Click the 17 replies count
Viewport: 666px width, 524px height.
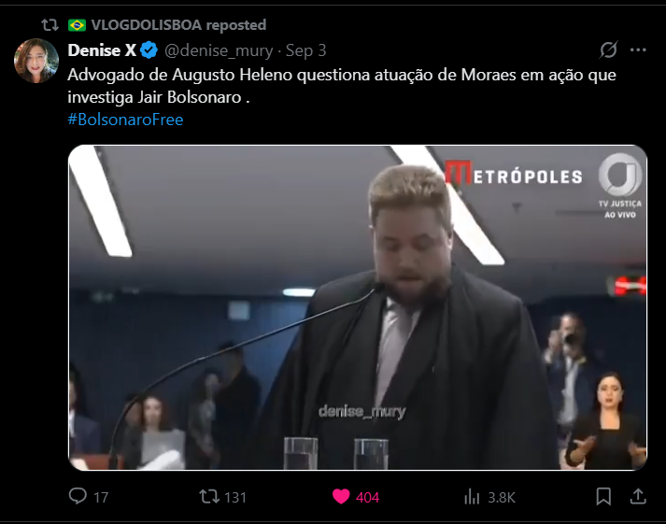point(101,497)
